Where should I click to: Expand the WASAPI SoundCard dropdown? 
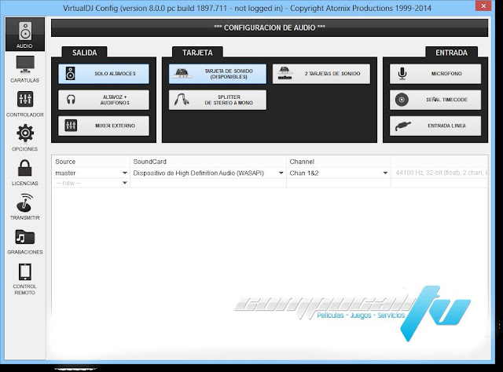click(281, 173)
